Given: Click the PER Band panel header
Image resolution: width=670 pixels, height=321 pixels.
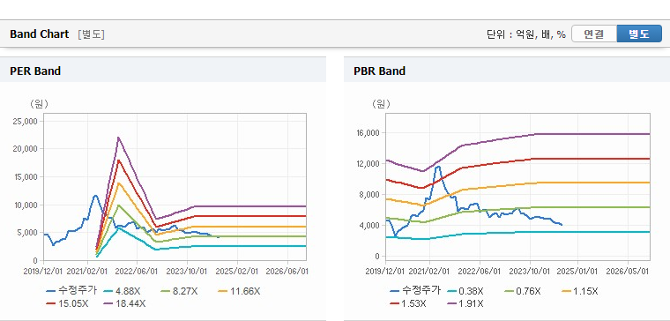Looking at the screenshot, I should point(163,71).
